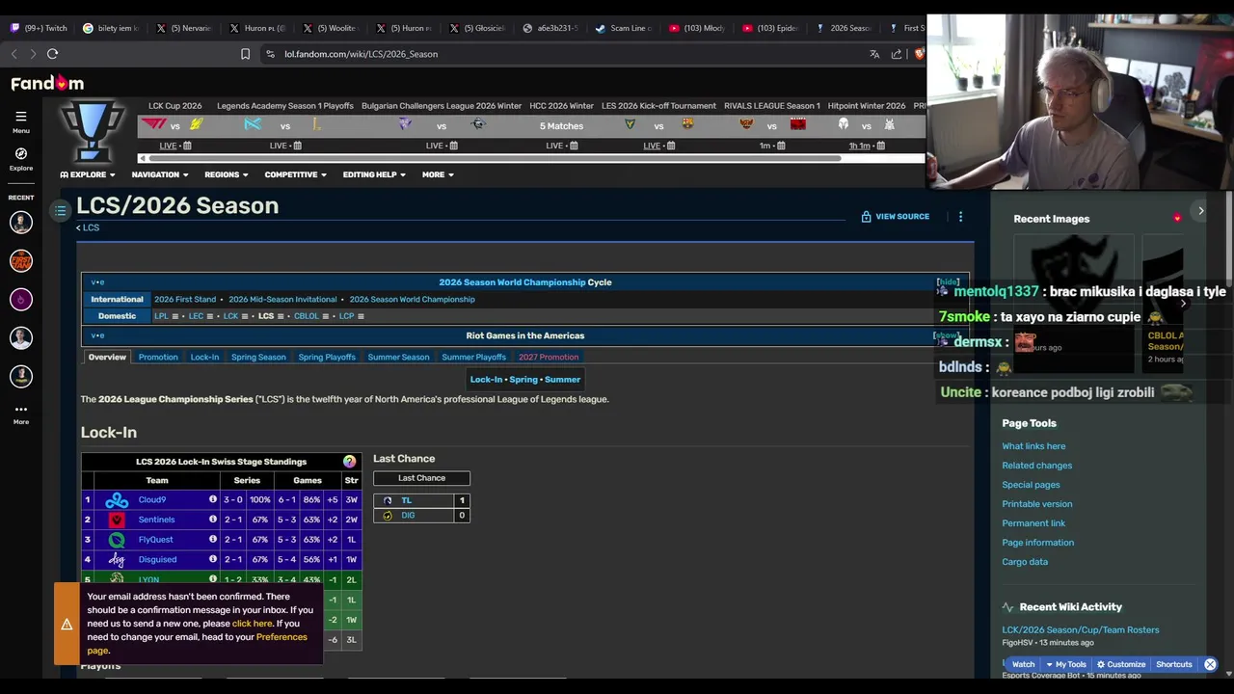This screenshot has width=1234, height=694.
Task: Click the translate page icon
Action: click(874, 54)
